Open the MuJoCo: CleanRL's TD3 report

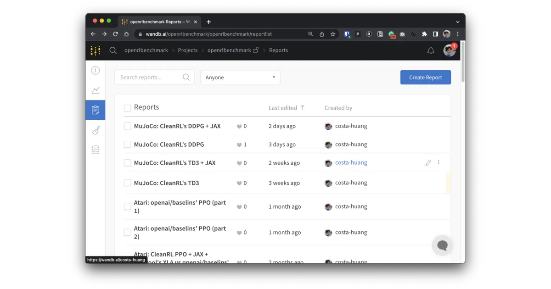point(167,183)
